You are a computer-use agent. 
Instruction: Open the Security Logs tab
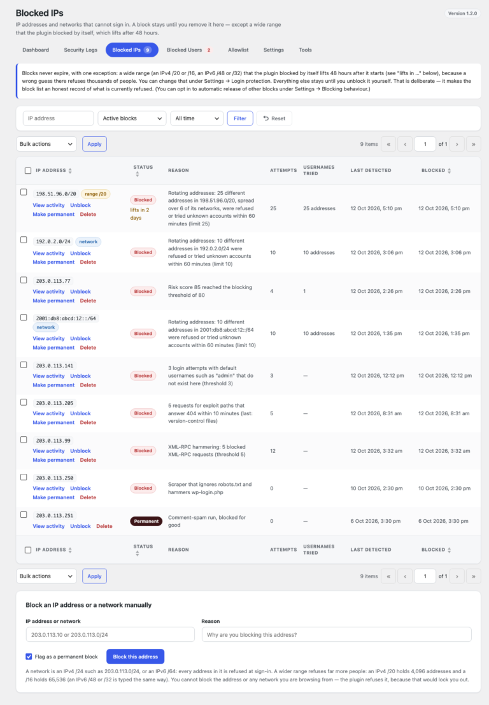click(80, 50)
